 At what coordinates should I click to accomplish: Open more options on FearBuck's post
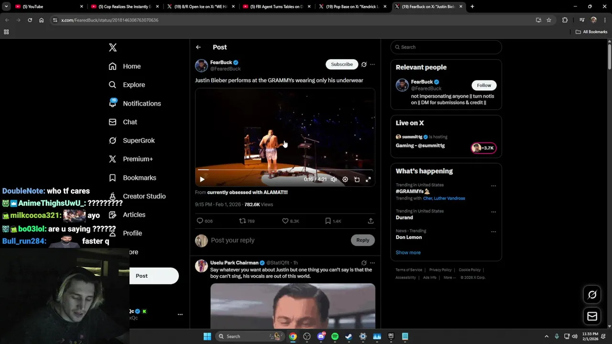tap(372, 64)
